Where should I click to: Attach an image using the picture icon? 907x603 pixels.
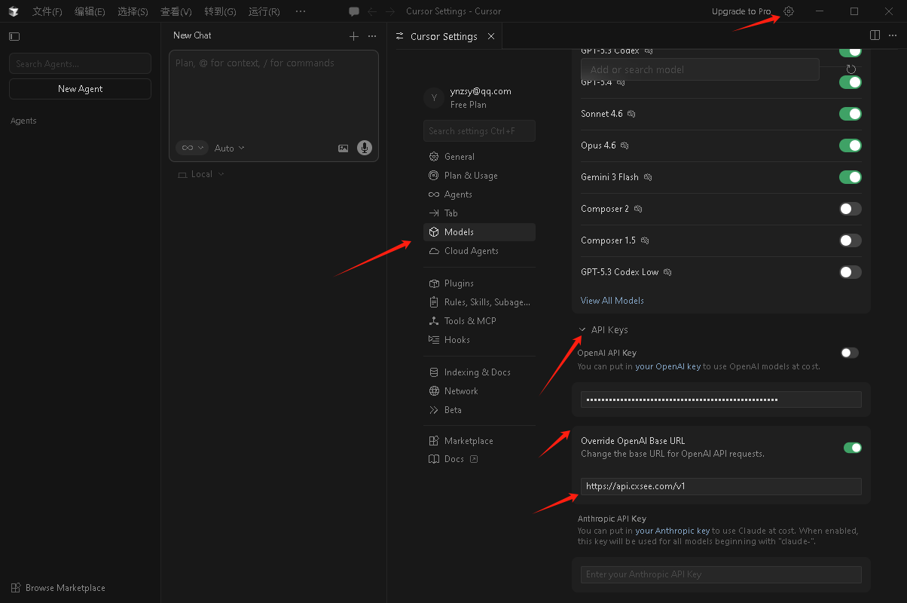pyautogui.click(x=344, y=148)
